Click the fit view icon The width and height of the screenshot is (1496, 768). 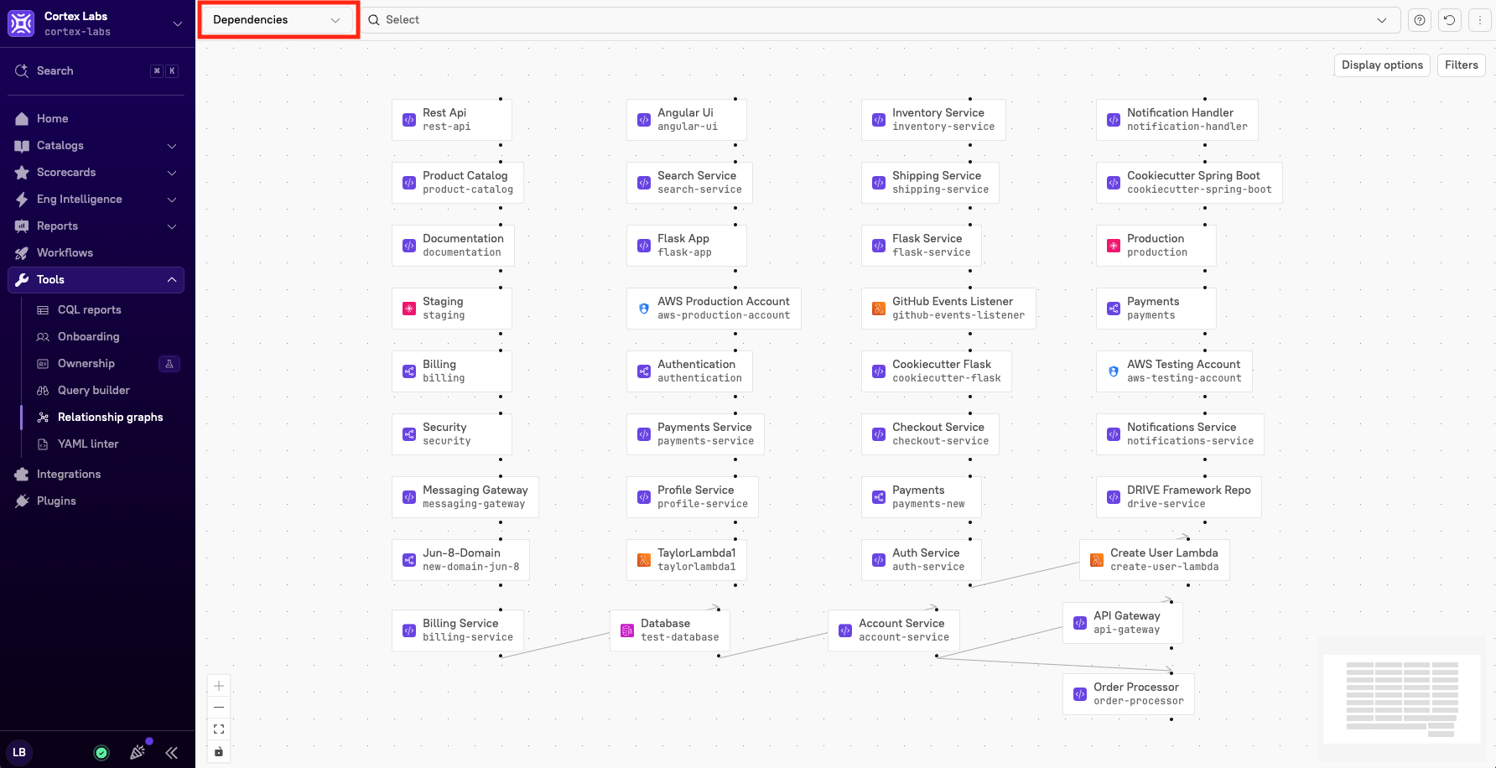[x=219, y=729]
